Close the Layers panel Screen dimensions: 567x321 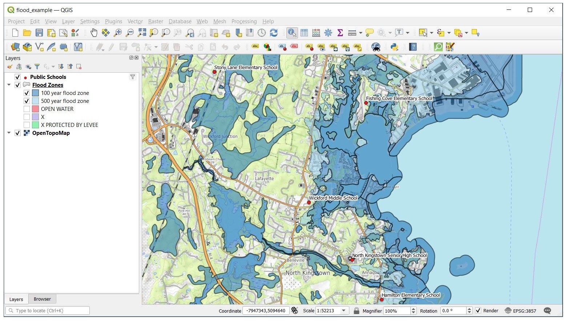point(137,58)
